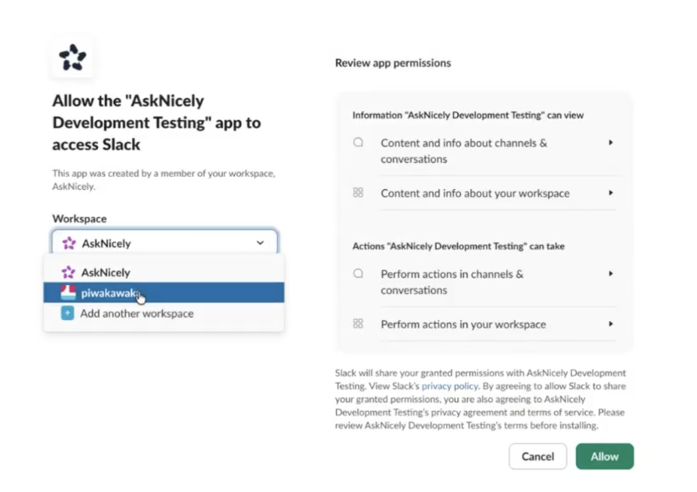
Task: Click the blue plus icon for adding a workspace
Action: click(67, 313)
